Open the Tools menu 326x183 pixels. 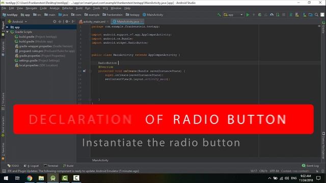click(x=96, y=8)
